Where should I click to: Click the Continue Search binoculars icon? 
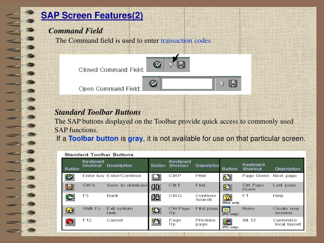[x=156, y=197]
